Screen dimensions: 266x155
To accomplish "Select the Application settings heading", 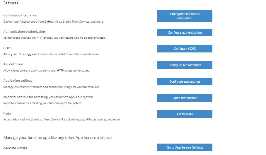I will click(x=18, y=81).
